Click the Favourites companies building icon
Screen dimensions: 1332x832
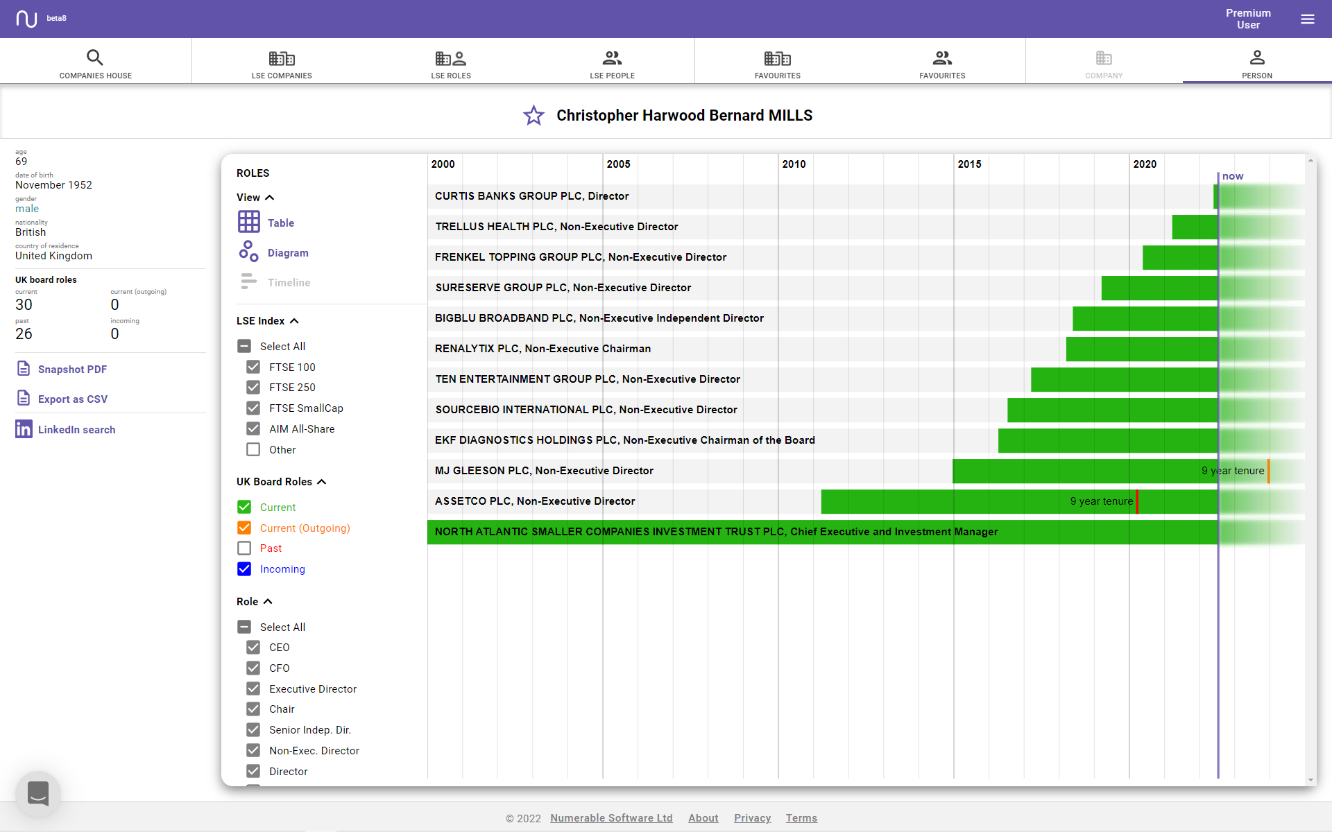click(778, 58)
